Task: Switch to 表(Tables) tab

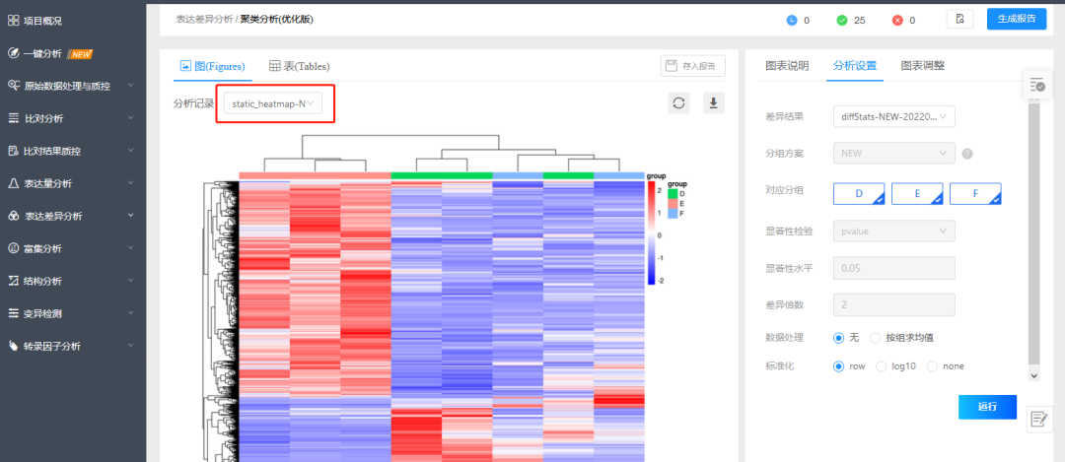Action: tap(300, 66)
